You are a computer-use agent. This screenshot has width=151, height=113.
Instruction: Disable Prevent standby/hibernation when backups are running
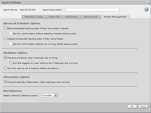pos(5,82)
